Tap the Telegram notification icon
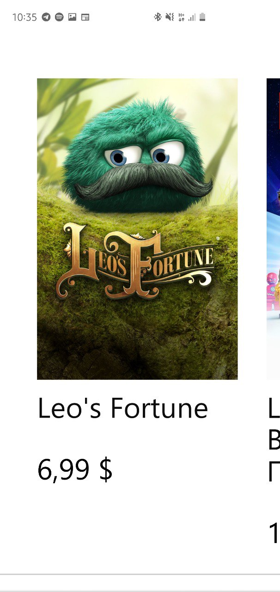The image size is (280, 592). (x=46, y=18)
